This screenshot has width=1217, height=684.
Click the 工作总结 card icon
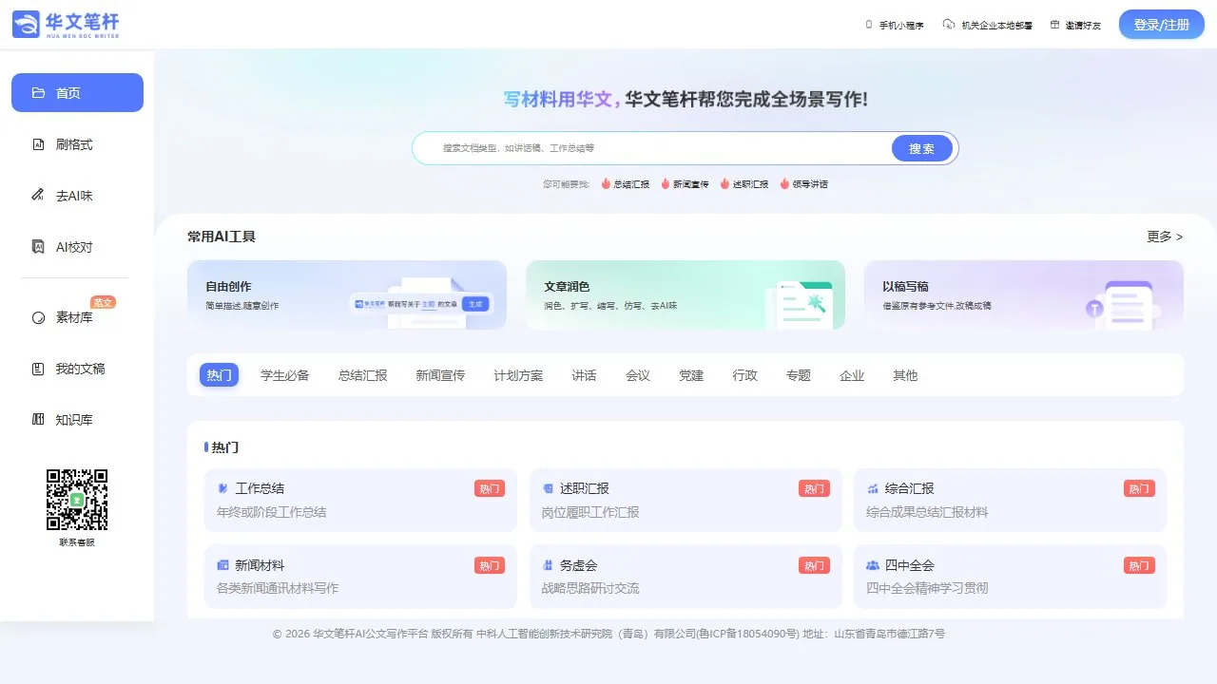coord(222,488)
